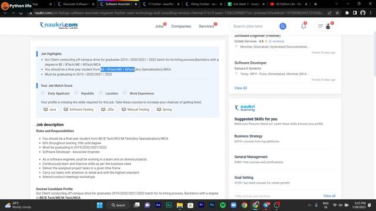Open Telegram from the taskbar

pyautogui.click(x=266, y=205)
